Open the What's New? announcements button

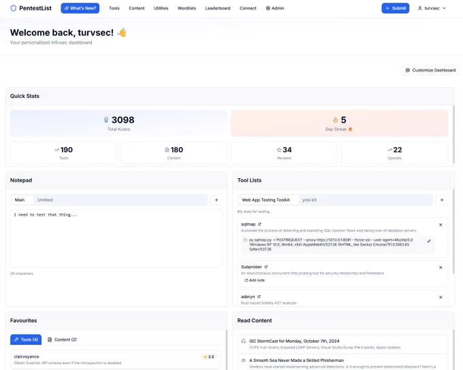(x=80, y=8)
